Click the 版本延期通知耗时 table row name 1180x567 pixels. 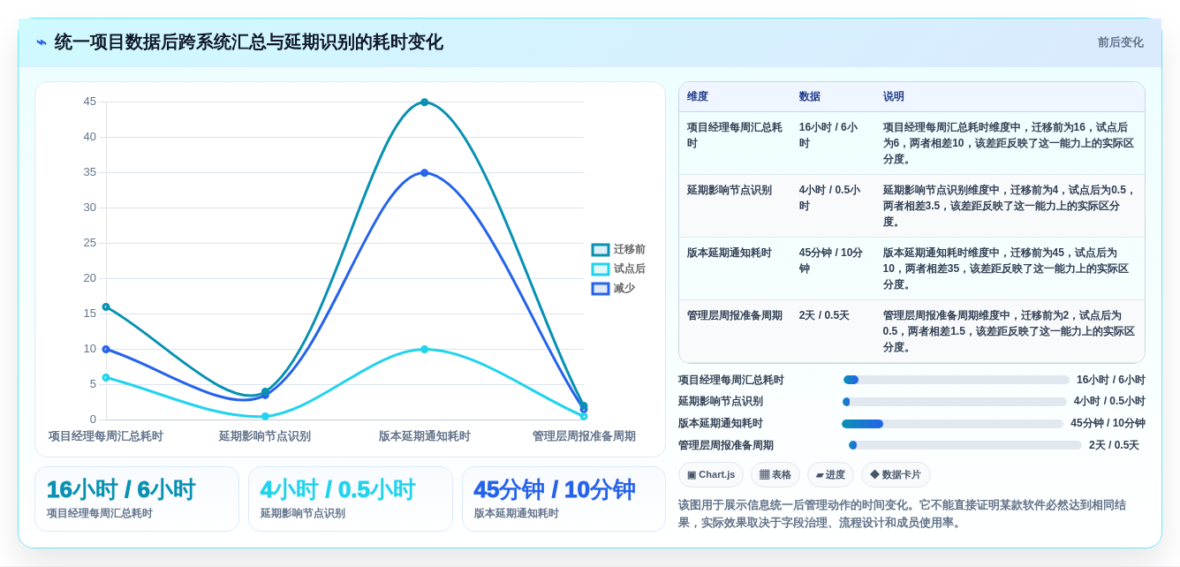coord(730,253)
